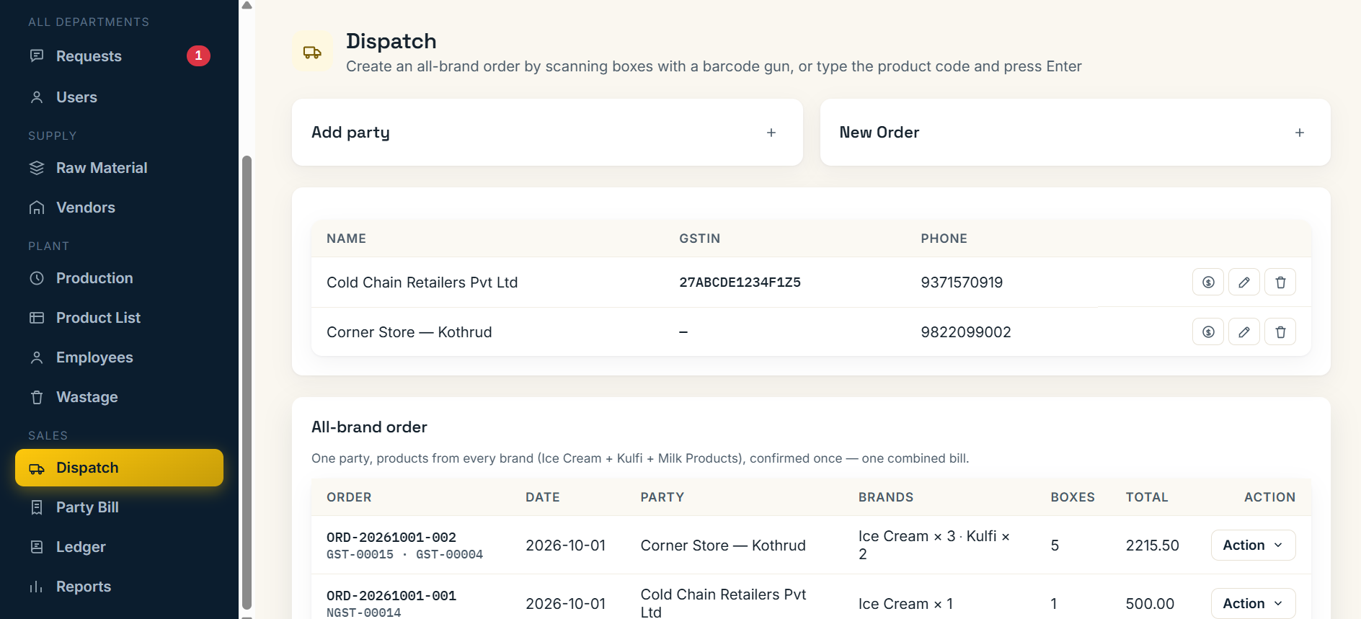Open Party Bill page
The image size is (1361, 619).
click(x=119, y=507)
